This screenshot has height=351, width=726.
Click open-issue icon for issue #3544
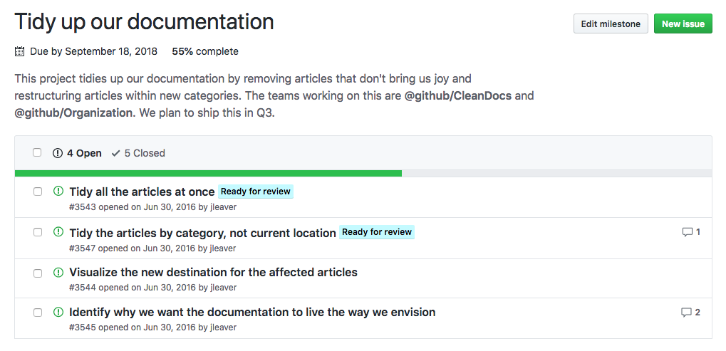(x=58, y=272)
